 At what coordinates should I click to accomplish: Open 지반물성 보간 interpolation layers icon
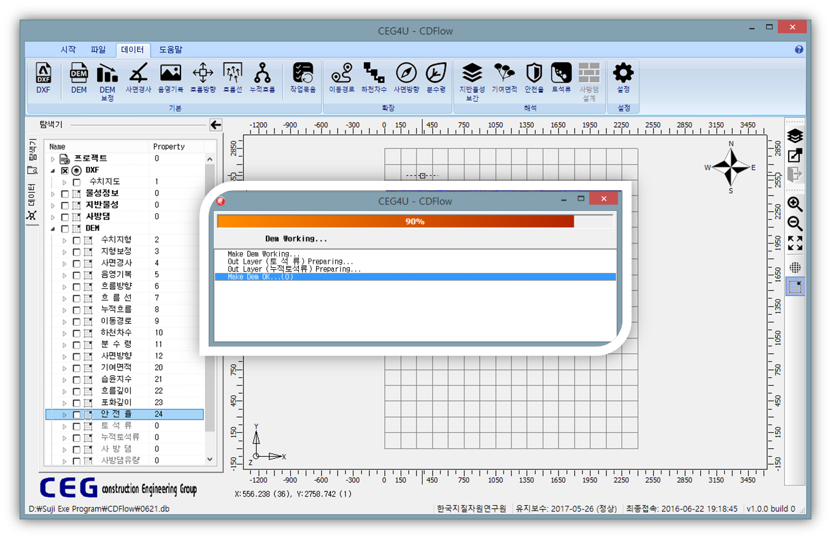[472, 73]
